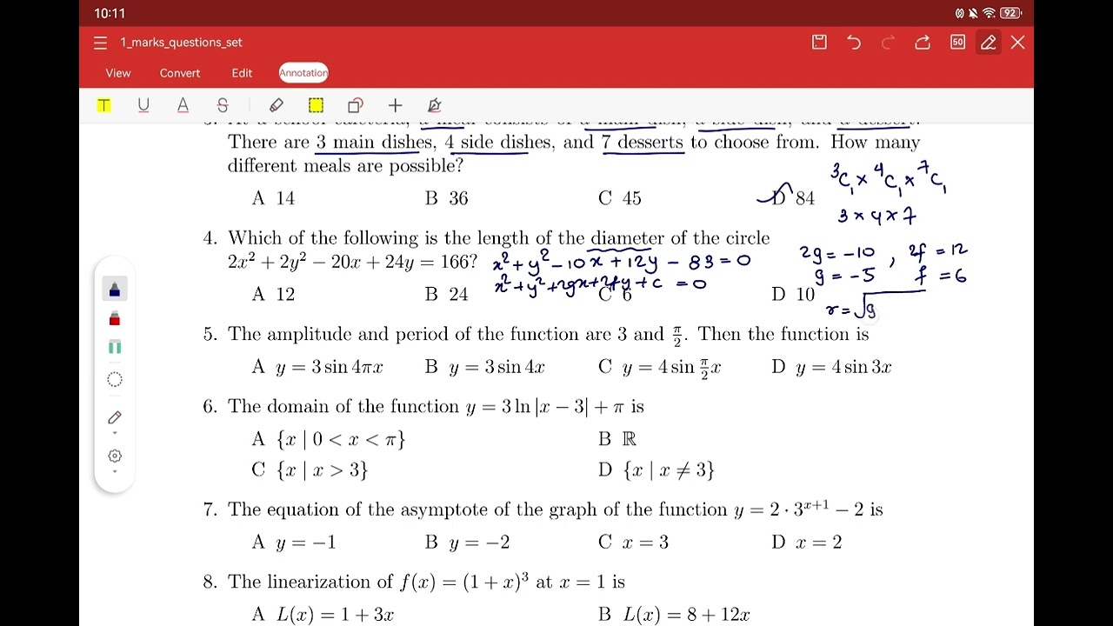
Task: Click option B y = −2 in question 7
Action: pos(467,543)
